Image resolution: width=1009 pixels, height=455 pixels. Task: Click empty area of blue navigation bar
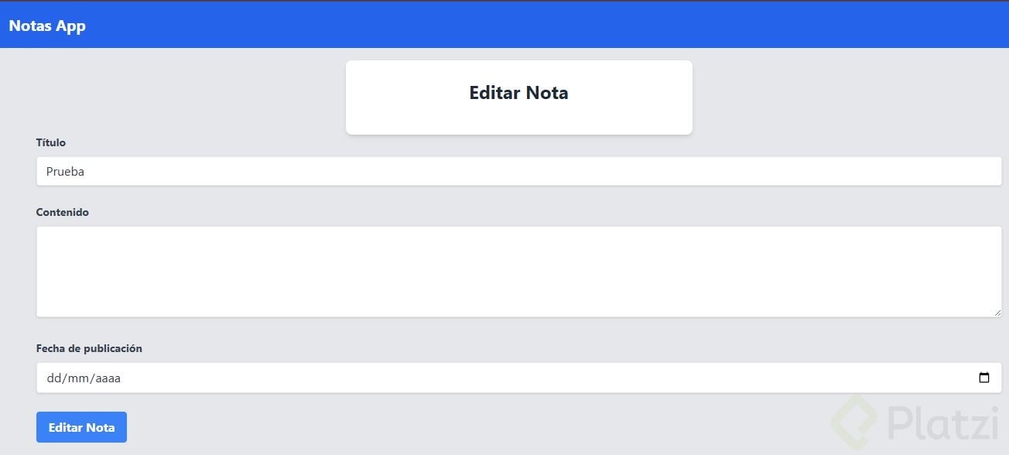click(x=542, y=26)
